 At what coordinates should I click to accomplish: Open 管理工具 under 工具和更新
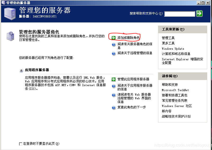click(x=168, y=38)
